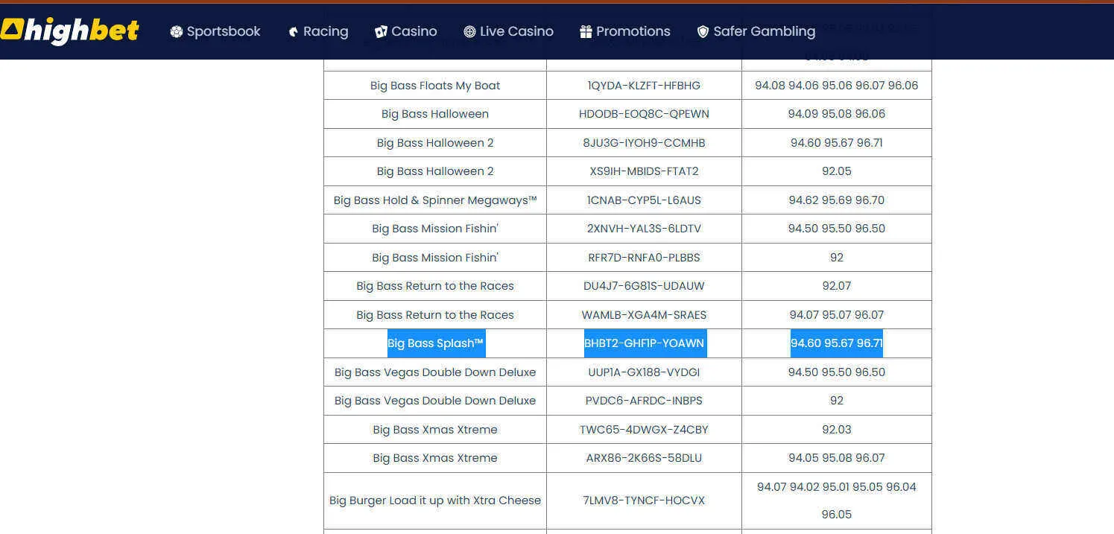The height and width of the screenshot is (534, 1114).
Task: Click the highbet logo
Action: point(70,30)
